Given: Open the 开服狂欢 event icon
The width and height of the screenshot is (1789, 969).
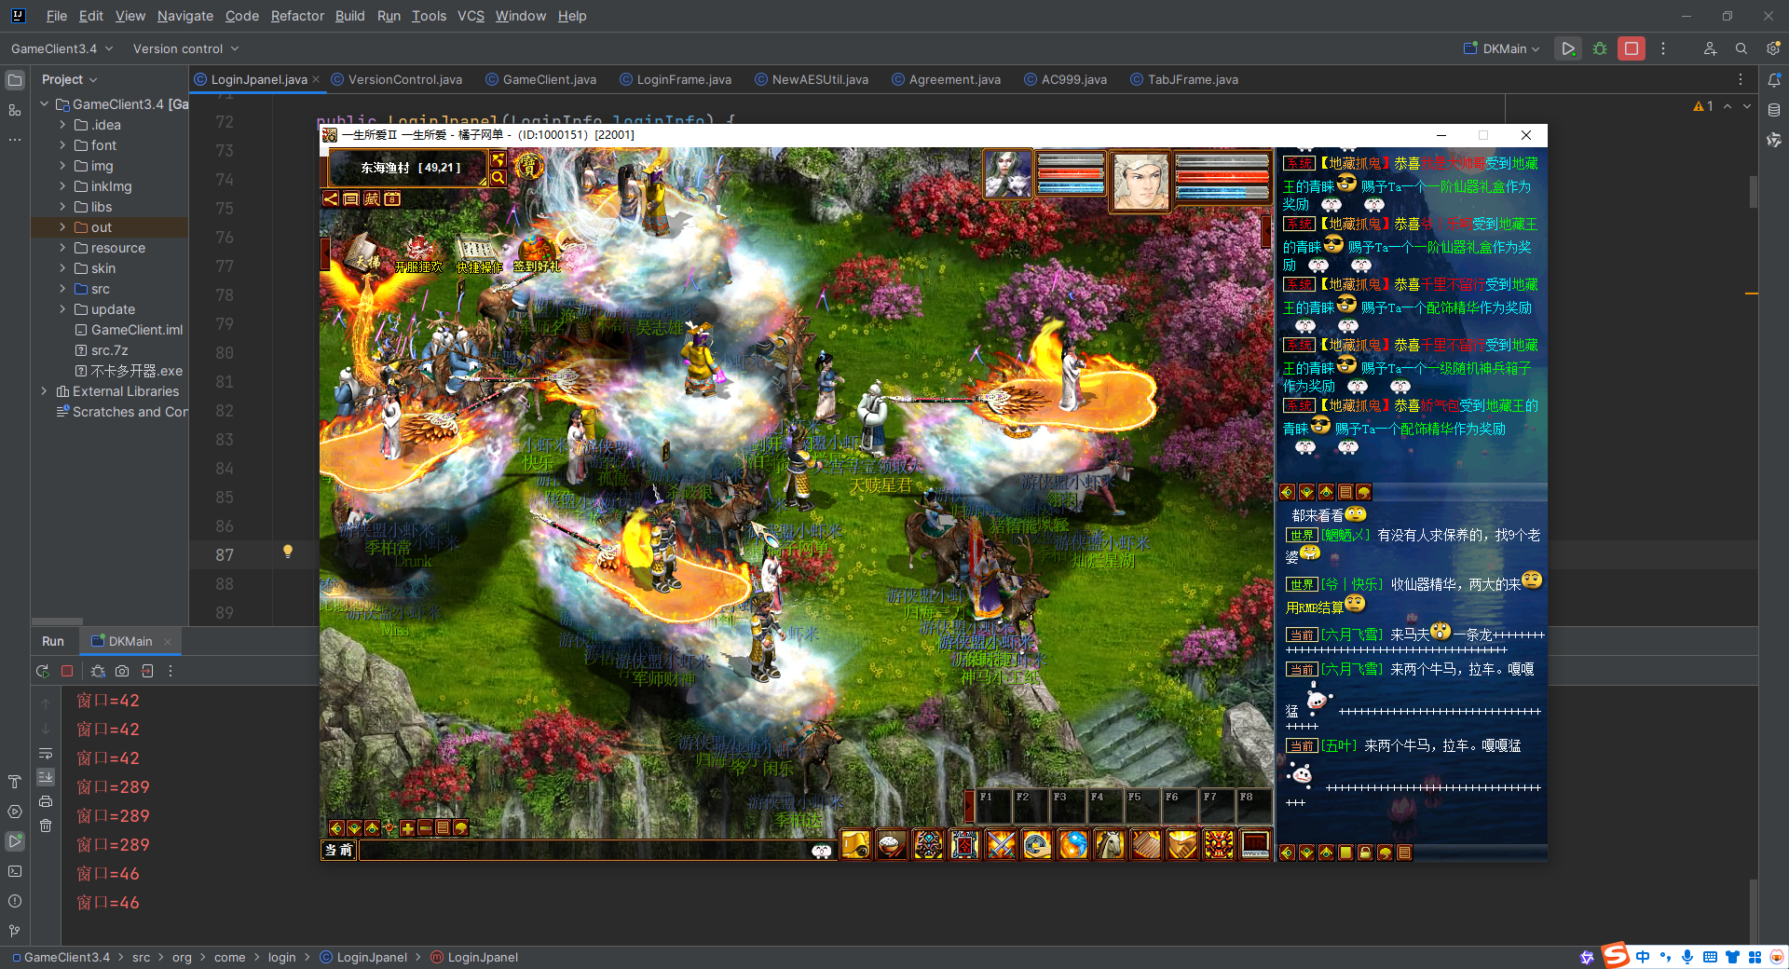Looking at the screenshot, I should 418,254.
